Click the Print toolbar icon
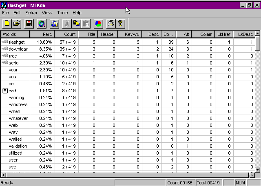 click(x=111, y=24)
